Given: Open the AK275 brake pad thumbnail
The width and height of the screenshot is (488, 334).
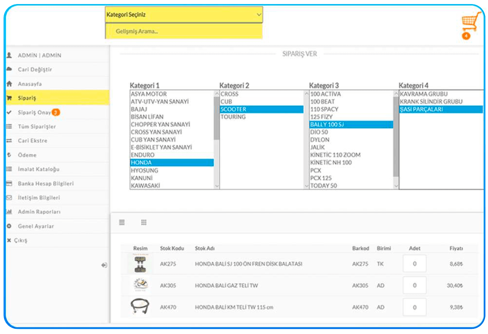Looking at the screenshot, I should 140,264.
